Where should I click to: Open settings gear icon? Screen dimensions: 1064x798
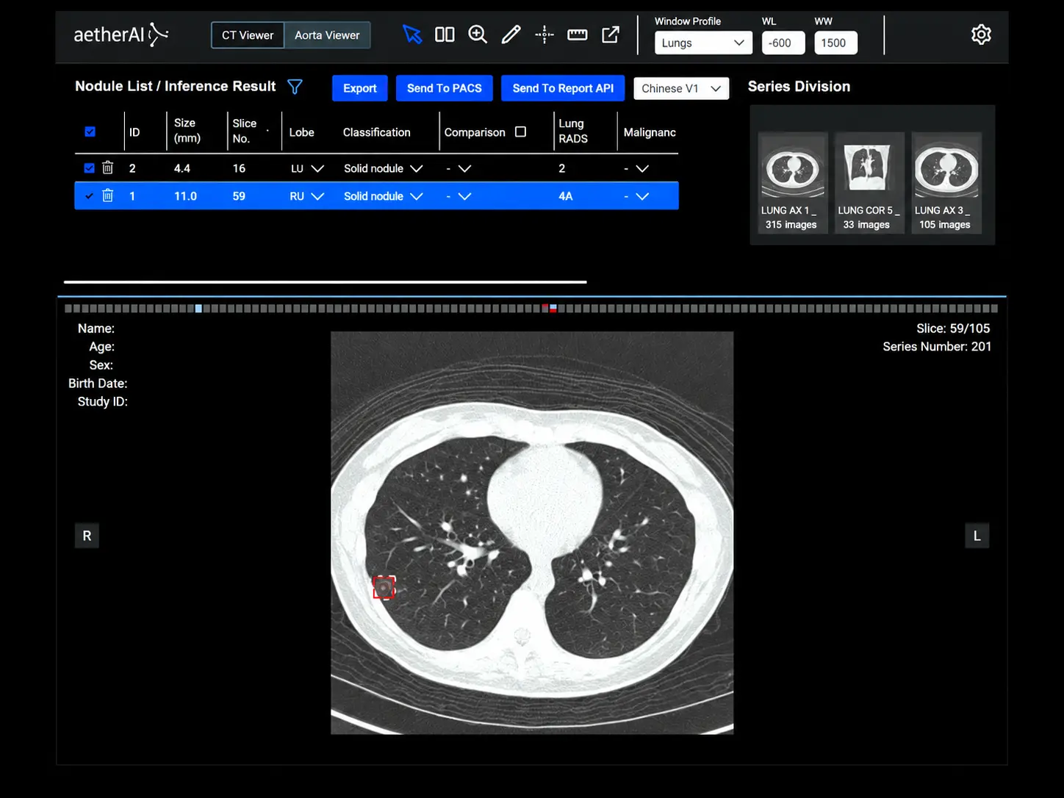click(981, 35)
